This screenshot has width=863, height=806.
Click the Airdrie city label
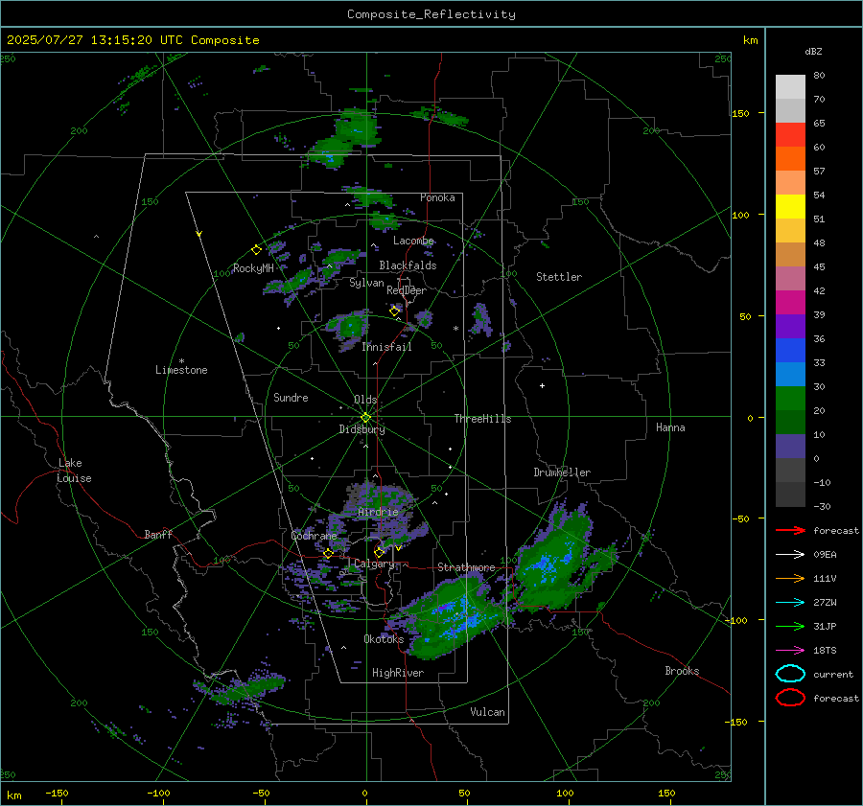coord(378,512)
